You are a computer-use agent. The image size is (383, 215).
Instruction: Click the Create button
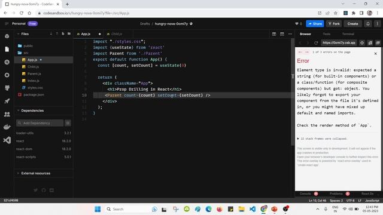coord(352,24)
